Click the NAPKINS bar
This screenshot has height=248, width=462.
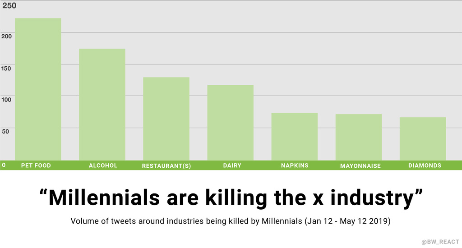(x=294, y=136)
